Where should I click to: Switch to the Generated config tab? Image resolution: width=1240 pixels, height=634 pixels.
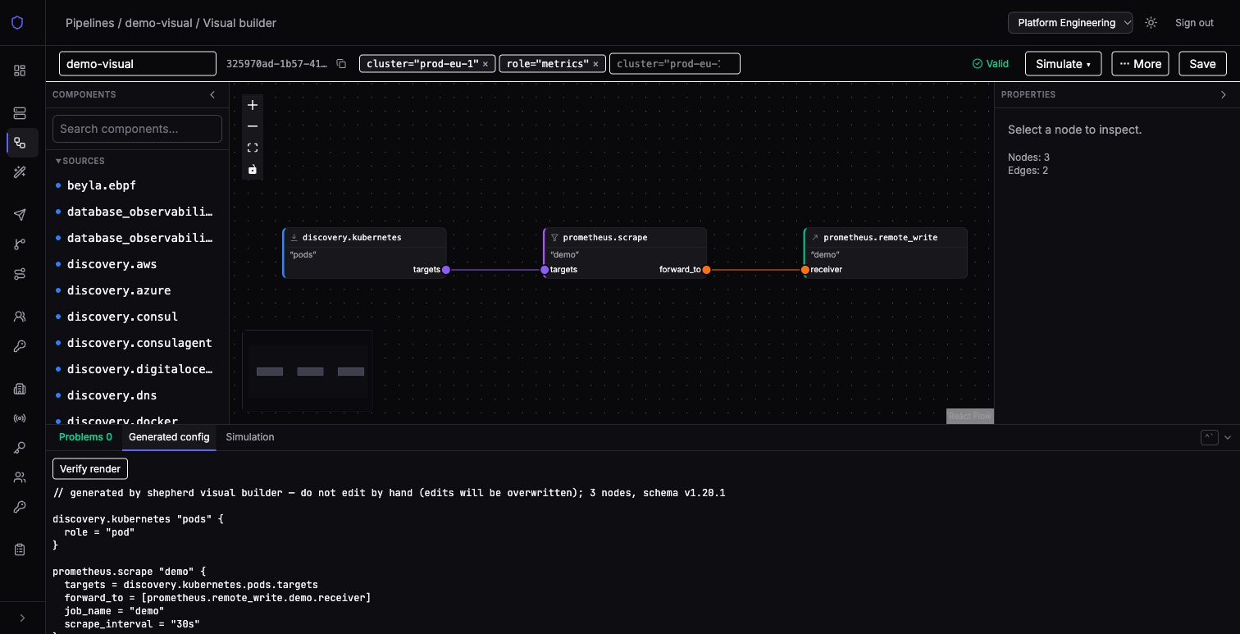coord(169,437)
